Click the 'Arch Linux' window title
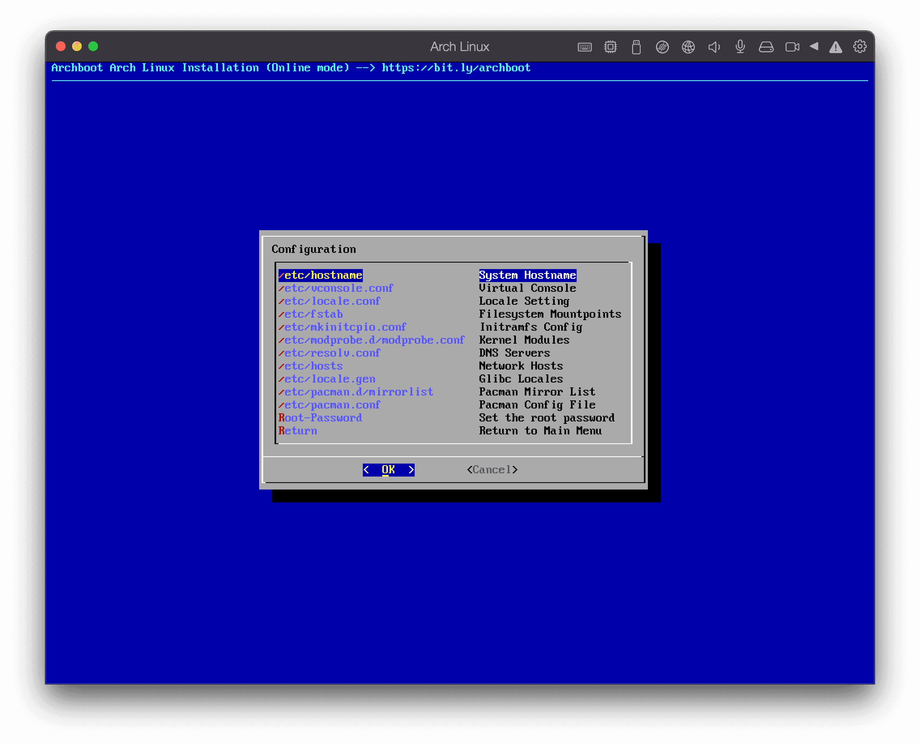920x744 pixels. click(460, 47)
